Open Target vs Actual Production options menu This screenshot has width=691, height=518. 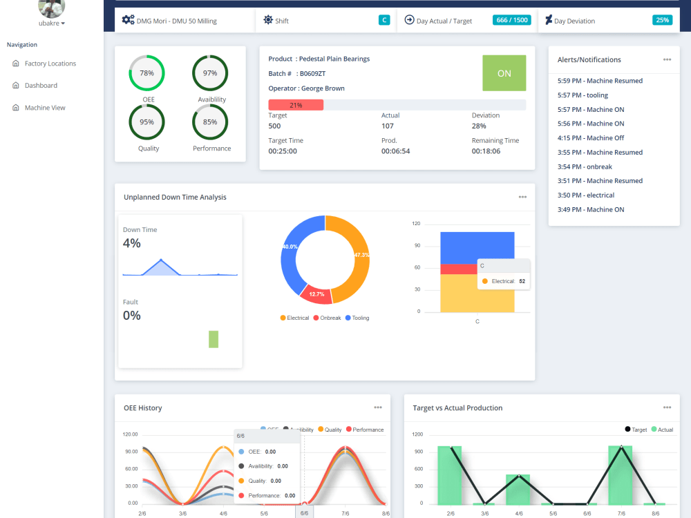668,407
